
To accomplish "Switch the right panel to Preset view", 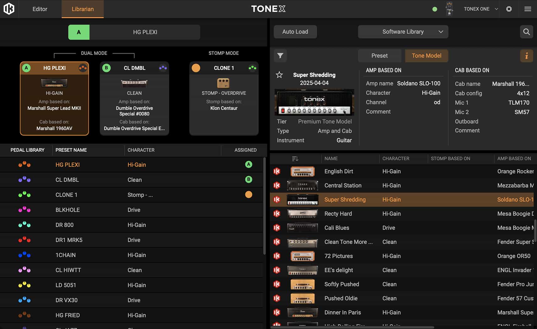I will (380, 56).
